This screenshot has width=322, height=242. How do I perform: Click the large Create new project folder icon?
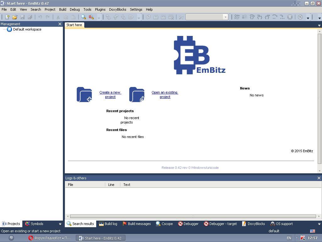(84, 95)
